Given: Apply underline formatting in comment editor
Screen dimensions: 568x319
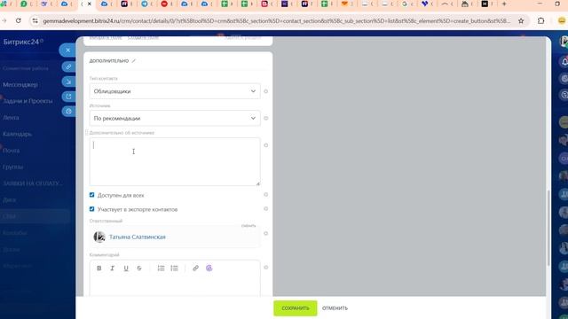Looking at the screenshot, I should (126, 268).
